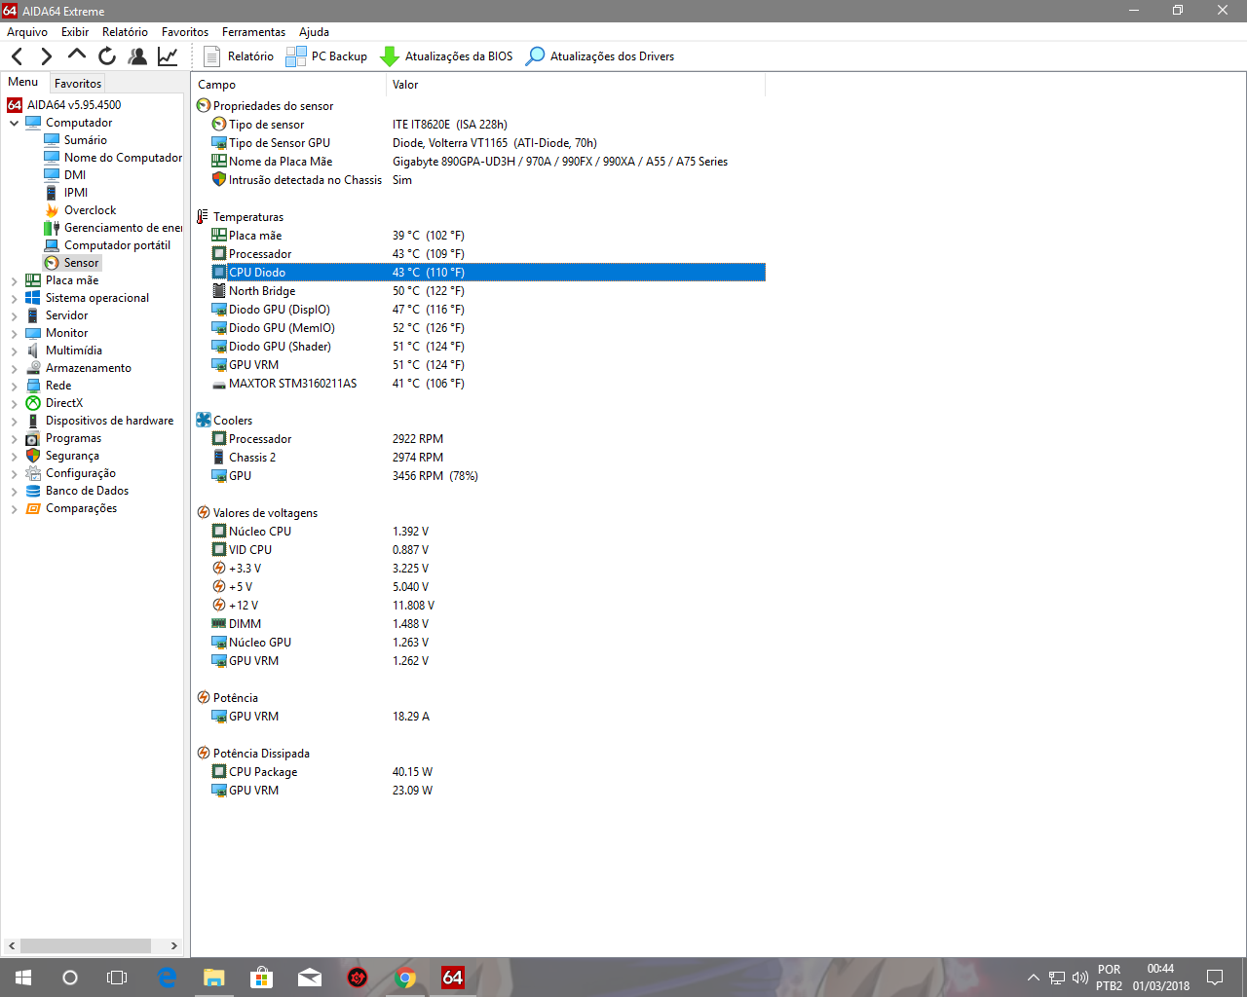Select the MAXTOR STM3160211AS row
Image resolution: width=1247 pixels, height=997 pixels.
pyautogui.click(x=478, y=384)
